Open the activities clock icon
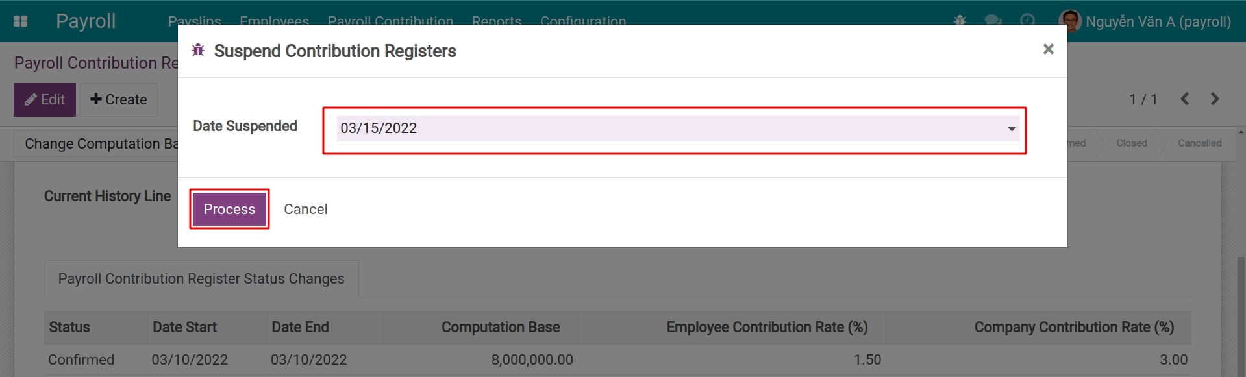1246x377 pixels. coord(1028,21)
